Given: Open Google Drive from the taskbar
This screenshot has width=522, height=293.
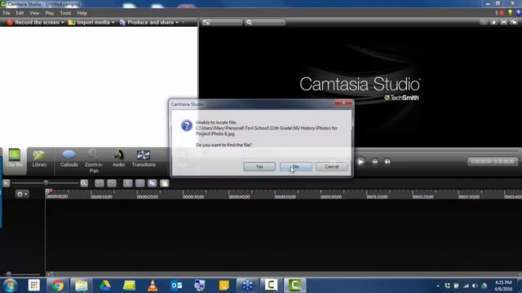Looking at the screenshot, I should pos(105,286).
